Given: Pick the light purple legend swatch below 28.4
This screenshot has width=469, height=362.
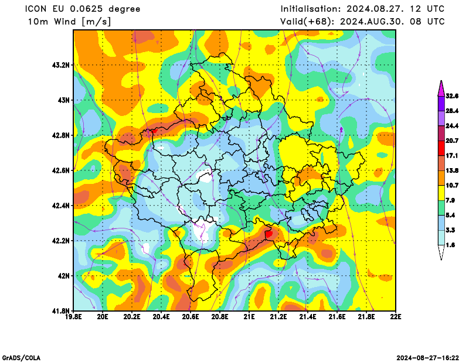Looking at the screenshot, I should coord(441,118).
